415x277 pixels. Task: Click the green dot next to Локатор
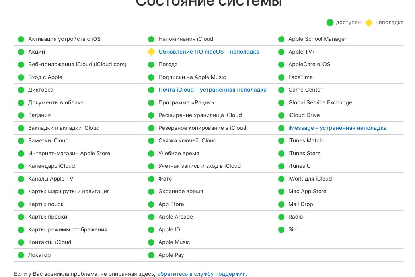[x=21, y=255]
